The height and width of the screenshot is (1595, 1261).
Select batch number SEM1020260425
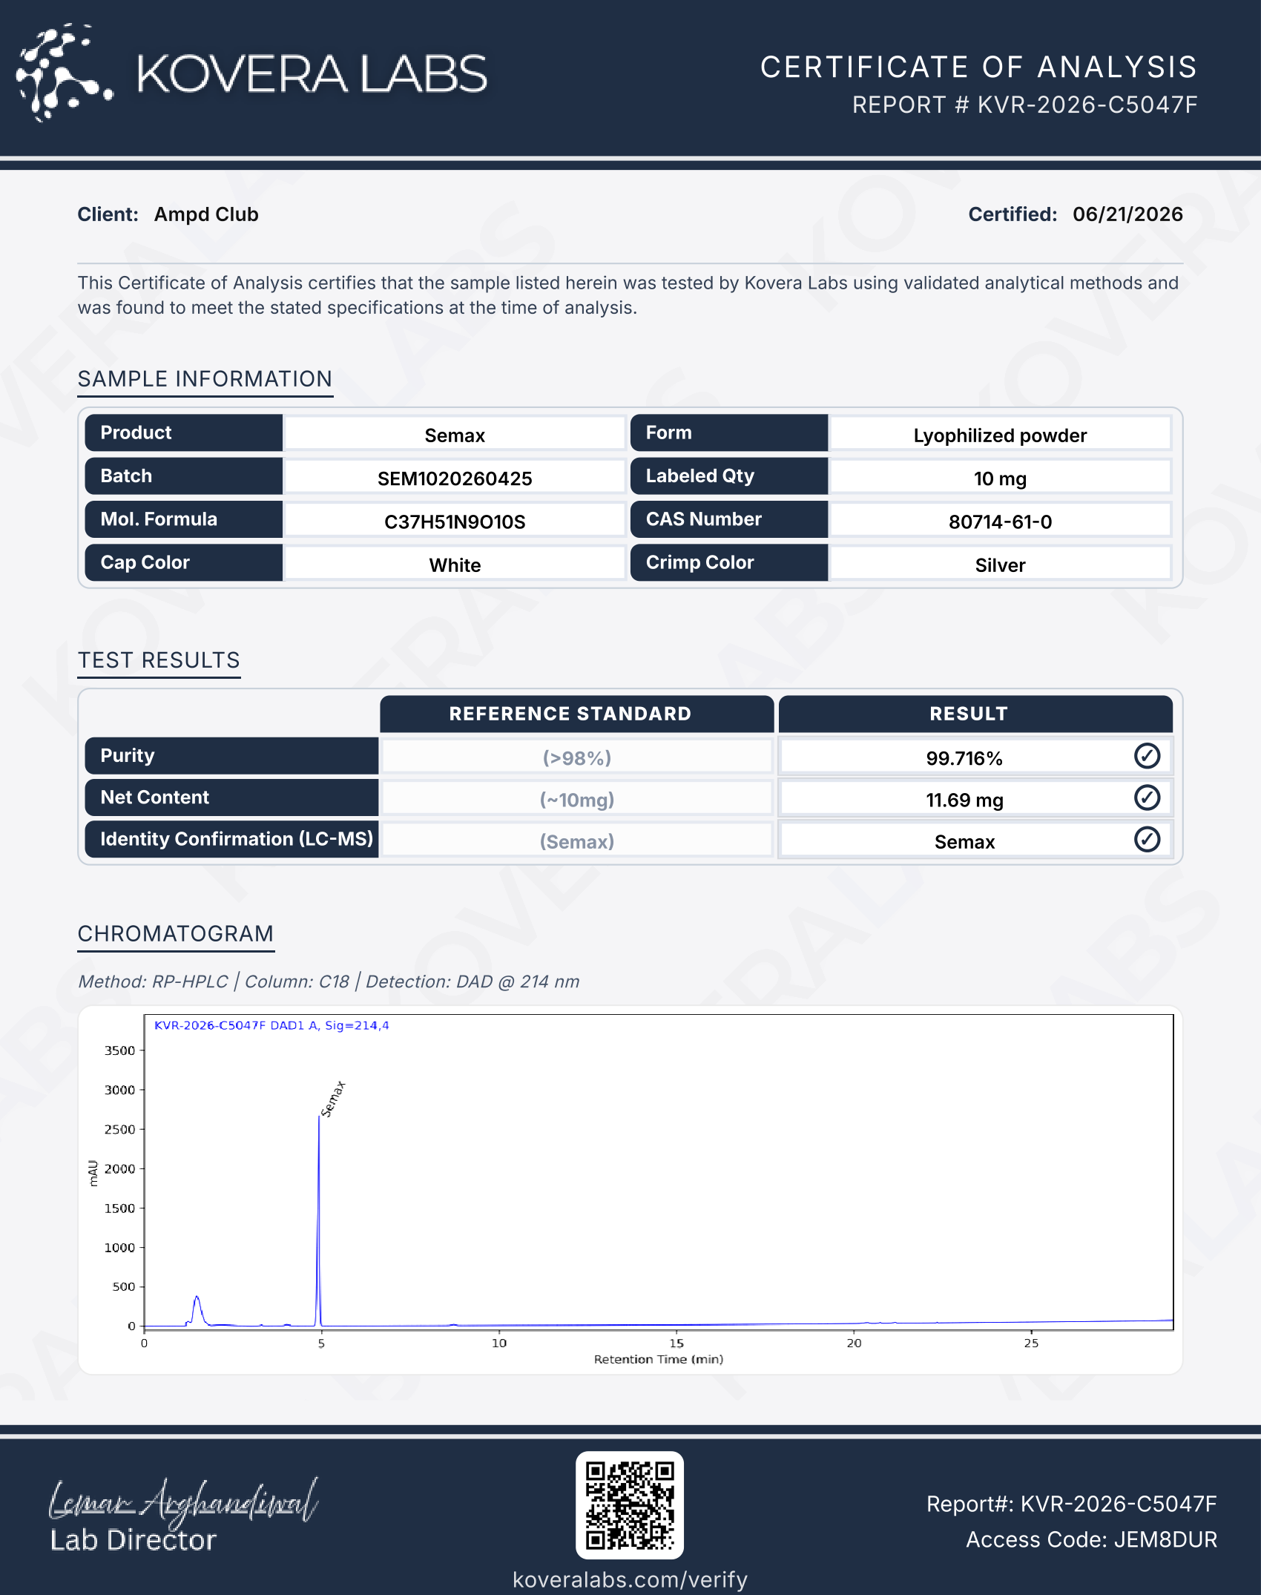point(455,479)
